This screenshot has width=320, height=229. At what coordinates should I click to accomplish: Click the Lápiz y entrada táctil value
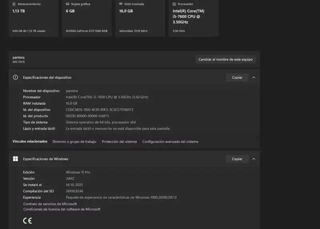click(118, 128)
